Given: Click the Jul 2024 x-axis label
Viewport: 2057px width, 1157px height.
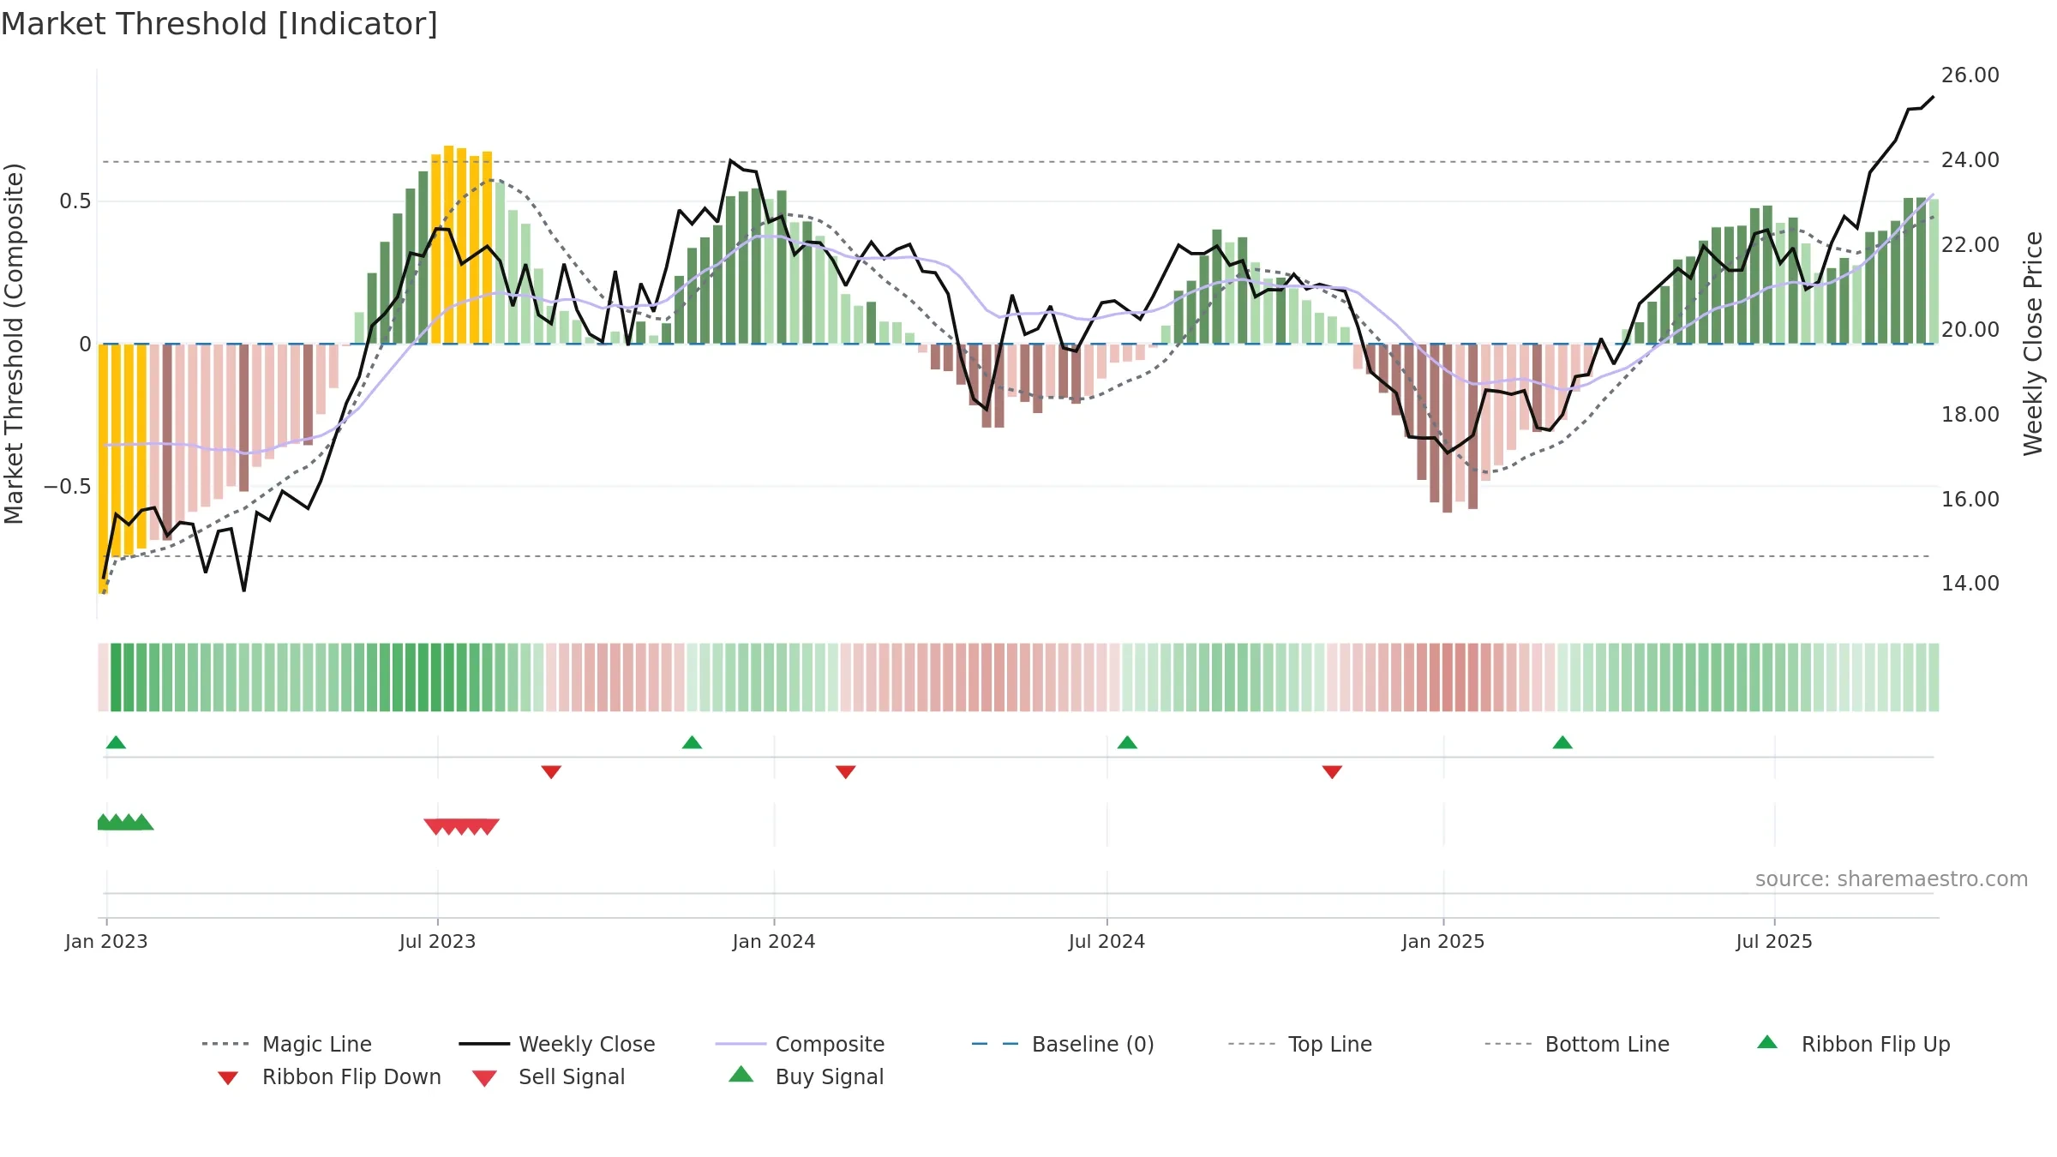Looking at the screenshot, I should [x=1106, y=942].
